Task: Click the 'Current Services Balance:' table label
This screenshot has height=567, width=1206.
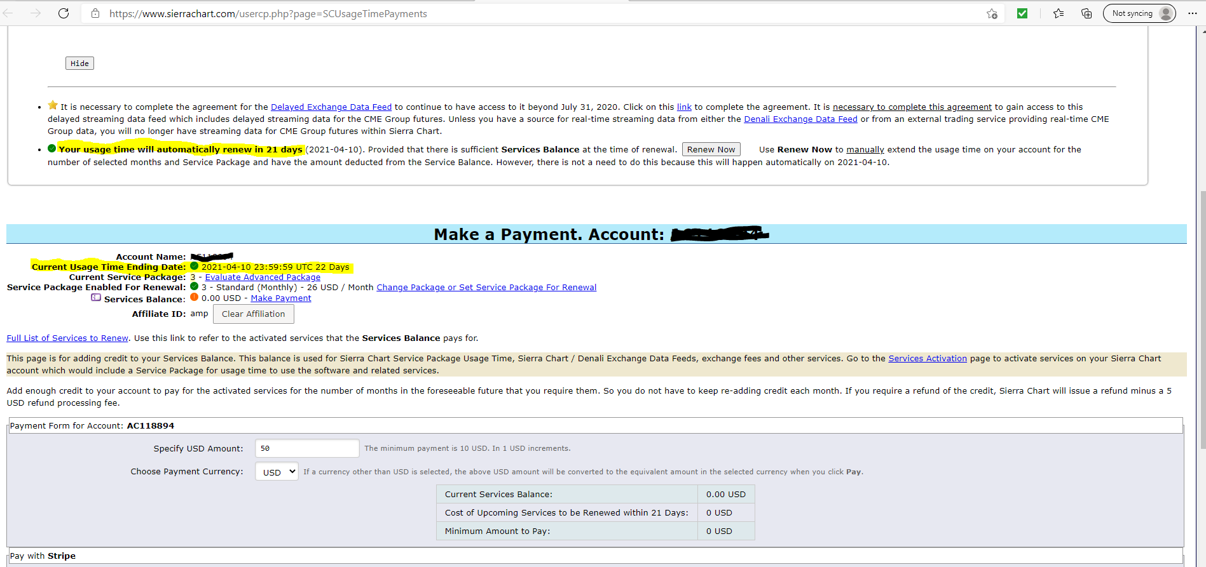Action: [498, 494]
